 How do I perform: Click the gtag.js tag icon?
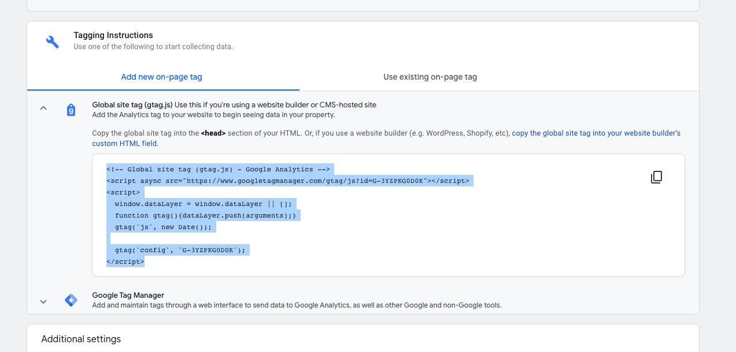[x=71, y=110]
